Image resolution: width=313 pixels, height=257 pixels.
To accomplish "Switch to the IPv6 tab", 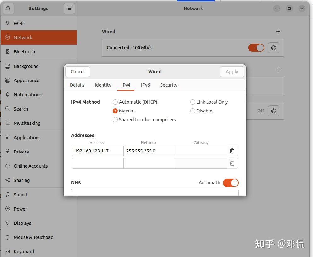I will point(145,85).
